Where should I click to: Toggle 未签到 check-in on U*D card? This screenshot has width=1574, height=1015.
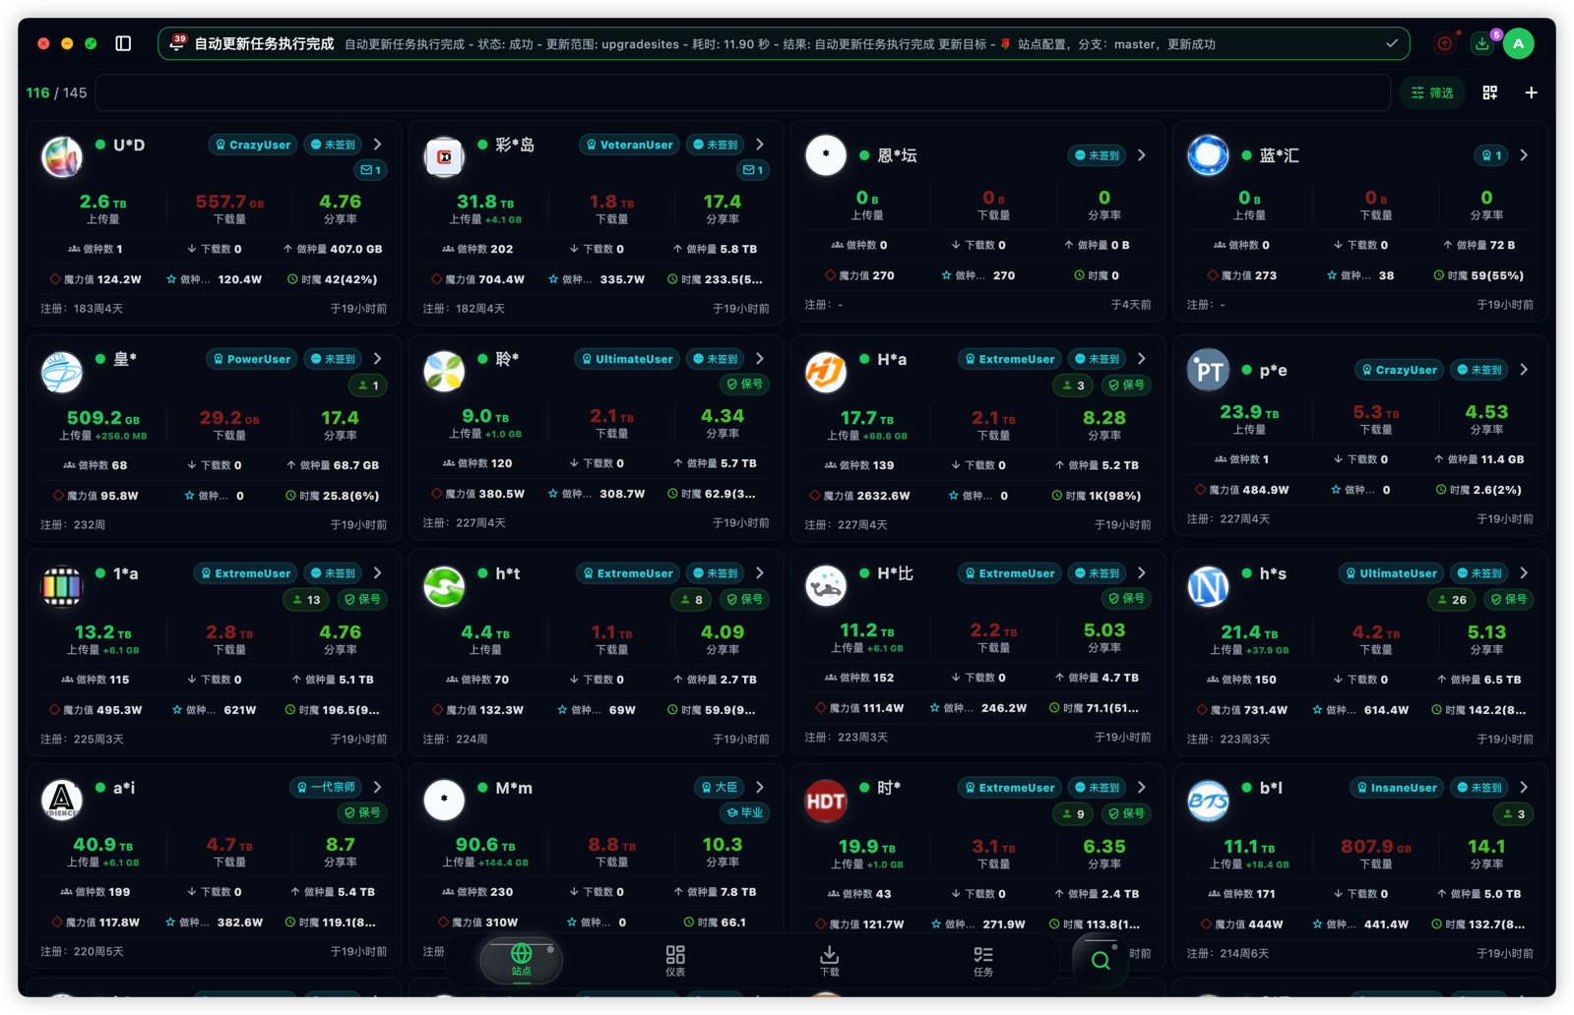[333, 145]
